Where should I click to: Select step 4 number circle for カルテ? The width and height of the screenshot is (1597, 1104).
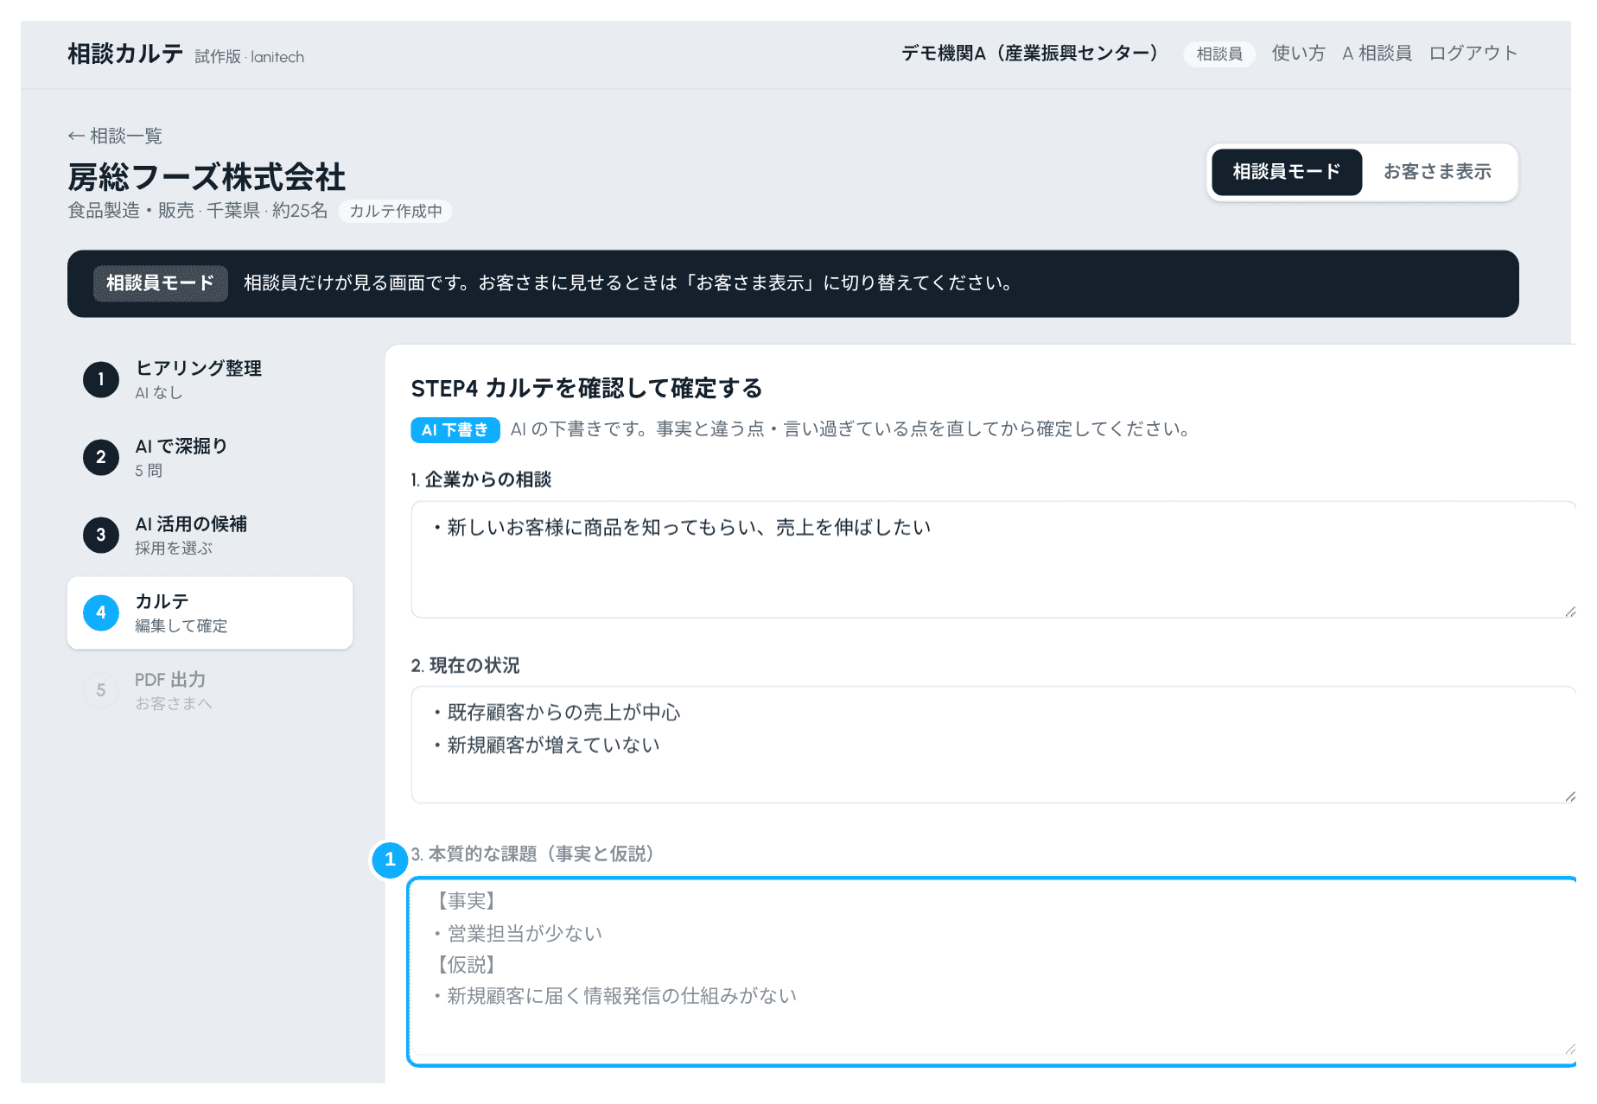101,612
